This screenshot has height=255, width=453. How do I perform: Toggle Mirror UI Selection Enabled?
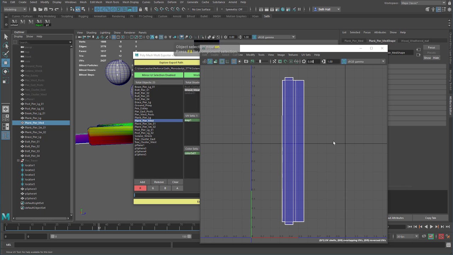point(159,75)
